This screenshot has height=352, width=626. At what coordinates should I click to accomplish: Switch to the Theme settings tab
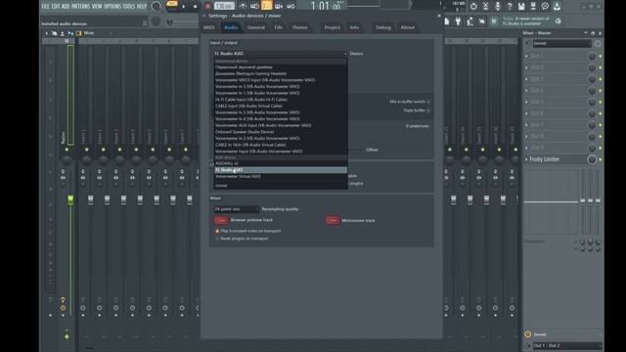tap(299, 27)
